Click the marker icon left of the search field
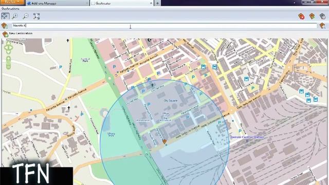 pyautogui.click(x=5, y=26)
